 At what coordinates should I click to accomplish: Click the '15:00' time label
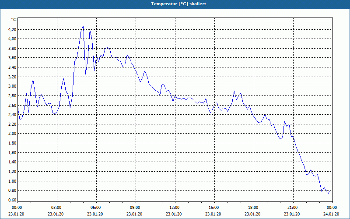(x=214, y=208)
